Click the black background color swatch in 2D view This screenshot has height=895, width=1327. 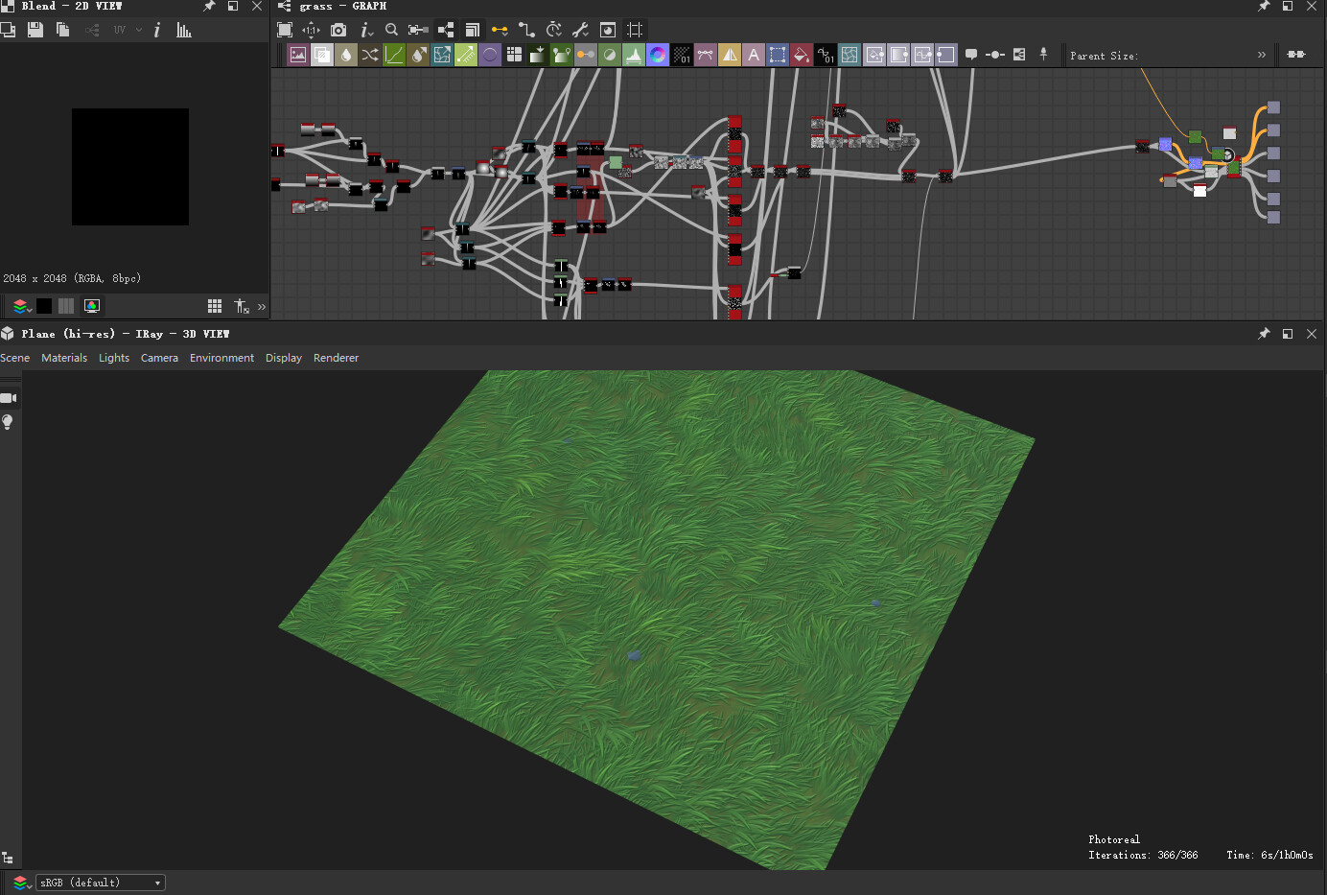pyautogui.click(x=44, y=306)
